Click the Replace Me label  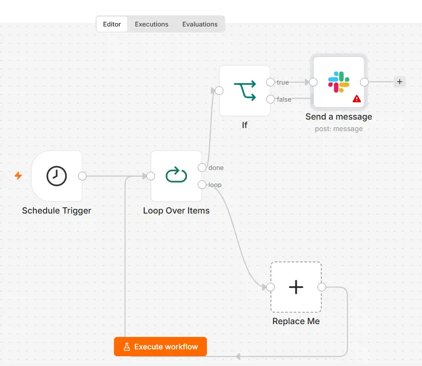[x=296, y=321]
